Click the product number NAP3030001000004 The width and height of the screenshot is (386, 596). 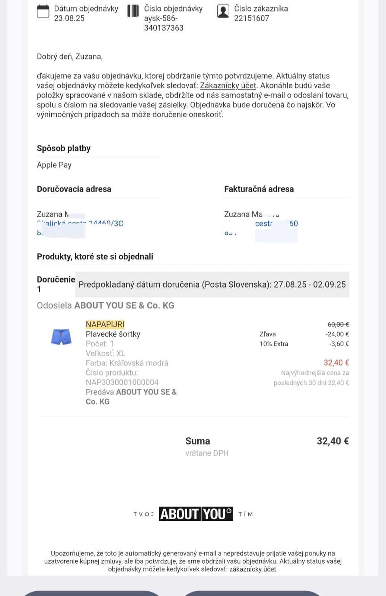tap(122, 383)
